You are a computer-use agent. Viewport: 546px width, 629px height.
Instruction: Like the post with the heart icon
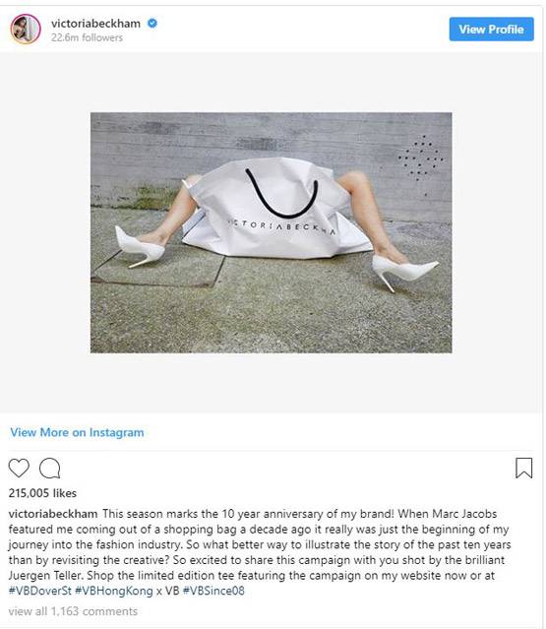[x=19, y=468]
